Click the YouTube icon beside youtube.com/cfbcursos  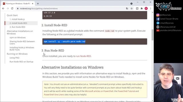tap(158, 31)
